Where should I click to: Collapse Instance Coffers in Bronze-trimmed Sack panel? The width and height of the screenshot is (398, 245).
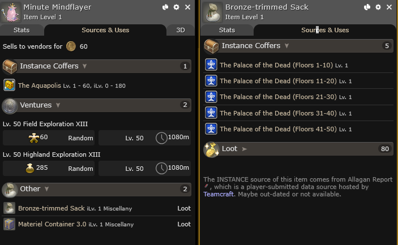point(286,46)
